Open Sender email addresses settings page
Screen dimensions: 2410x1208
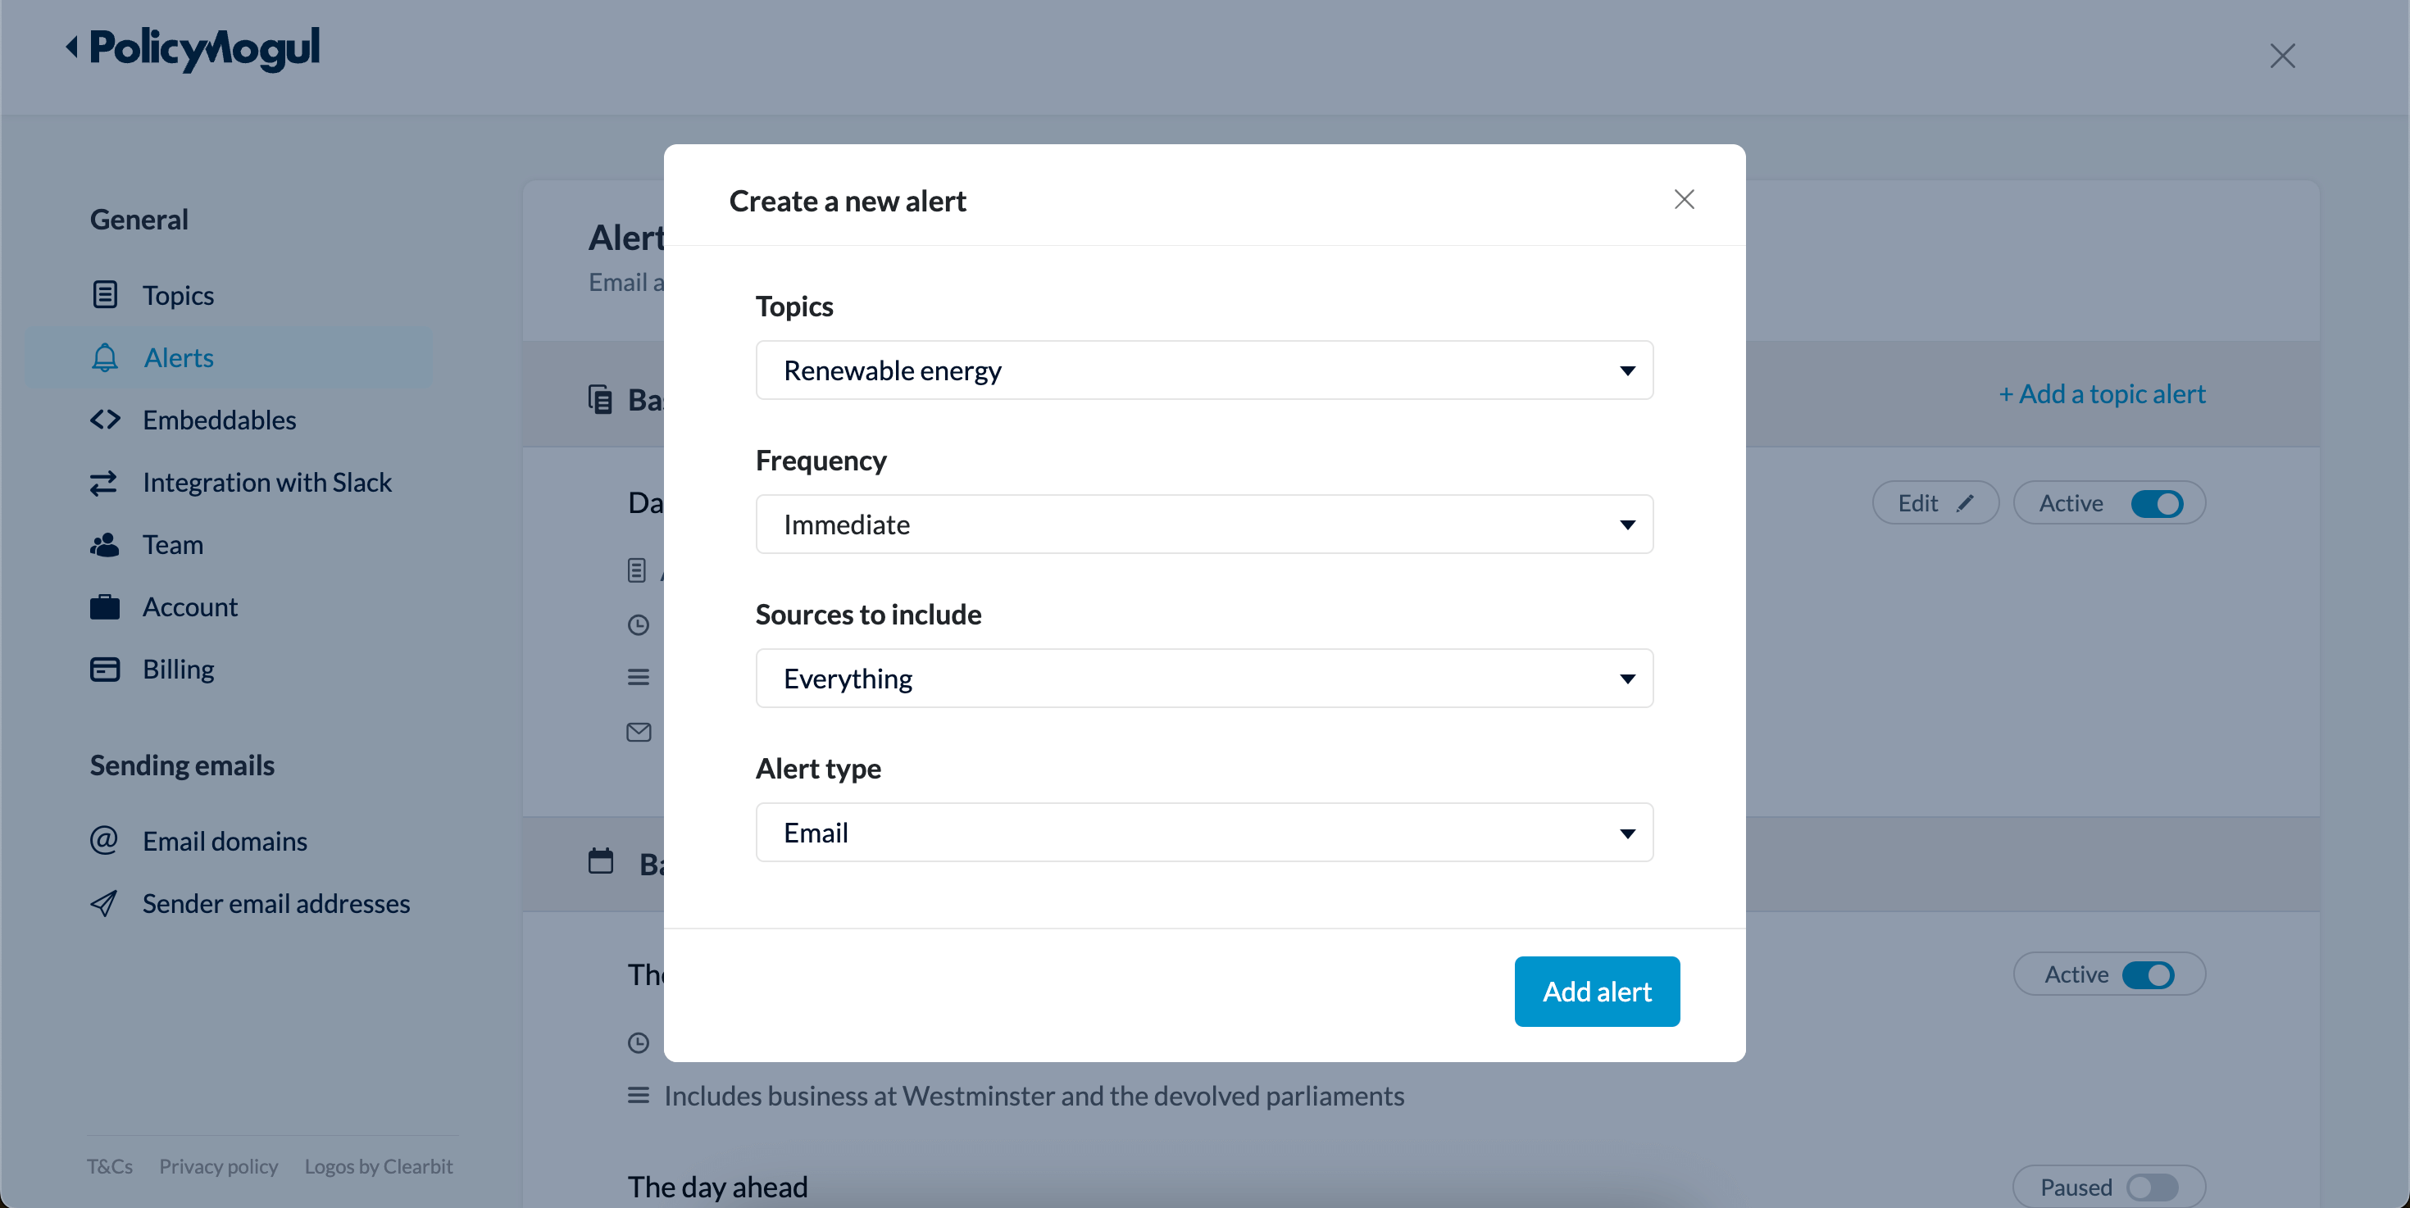click(276, 903)
